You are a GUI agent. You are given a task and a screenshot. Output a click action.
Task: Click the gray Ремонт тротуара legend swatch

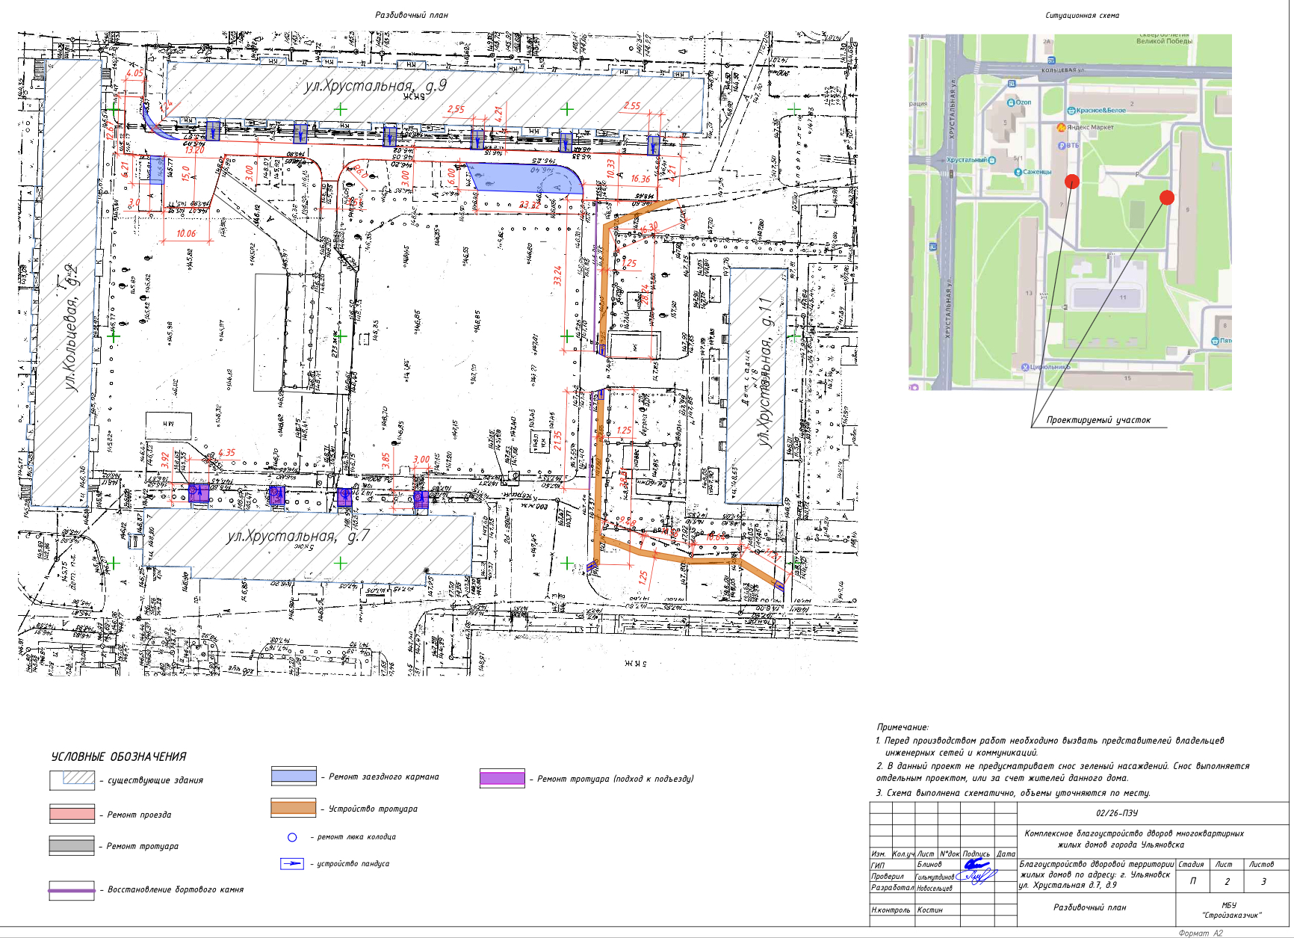point(72,845)
